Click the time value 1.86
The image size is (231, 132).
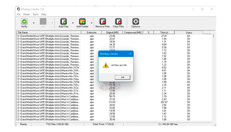pyautogui.click(x=164, y=119)
